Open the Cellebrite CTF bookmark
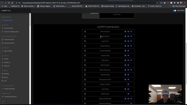The image size is (187, 105). point(14,6)
